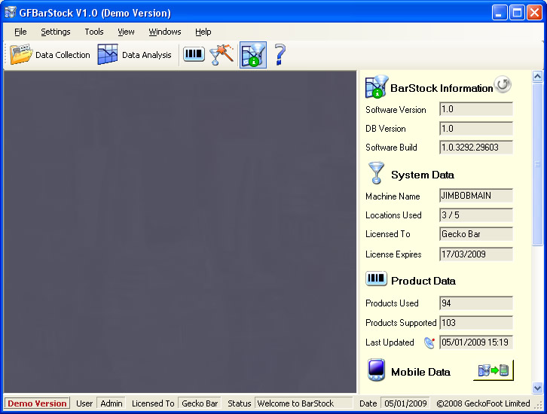This screenshot has width=547, height=414.
Task: Click the info panel scrollbar up arrow
Action: 537,76
